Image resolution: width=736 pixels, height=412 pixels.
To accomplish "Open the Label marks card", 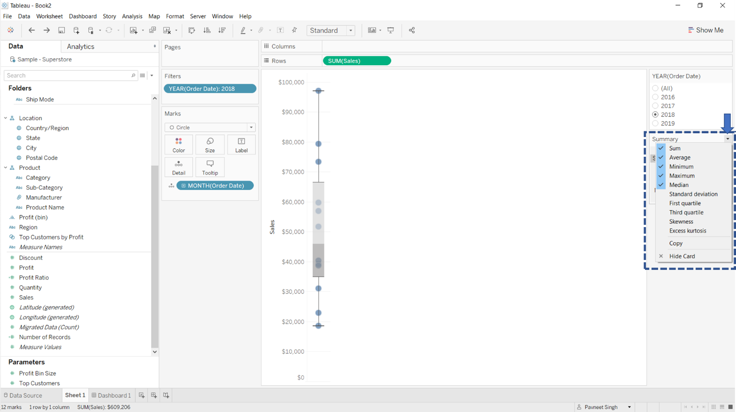I will [241, 145].
